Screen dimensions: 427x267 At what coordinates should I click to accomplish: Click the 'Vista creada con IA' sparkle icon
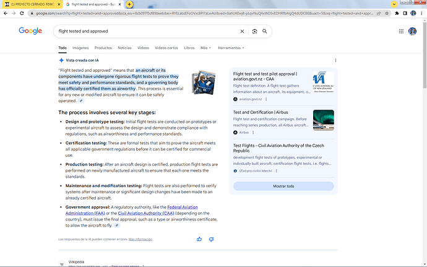pyautogui.click(x=61, y=60)
